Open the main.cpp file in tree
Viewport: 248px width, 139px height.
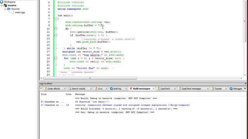[20, 12]
